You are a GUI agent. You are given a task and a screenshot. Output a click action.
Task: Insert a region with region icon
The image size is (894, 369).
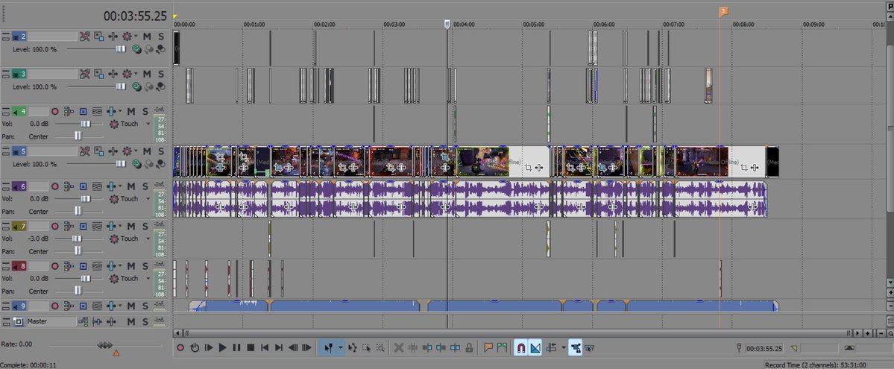pos(502,347)
